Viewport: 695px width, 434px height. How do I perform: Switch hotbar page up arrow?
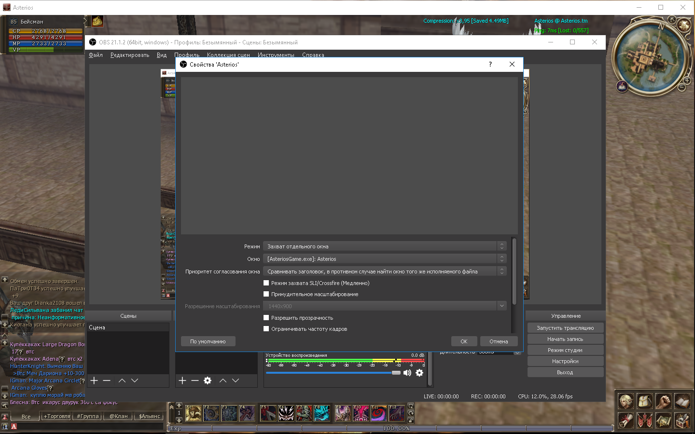[179, 406]
